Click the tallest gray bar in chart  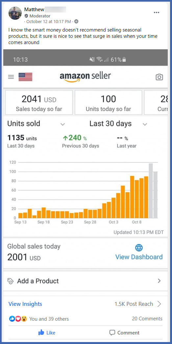click(151, 191)
